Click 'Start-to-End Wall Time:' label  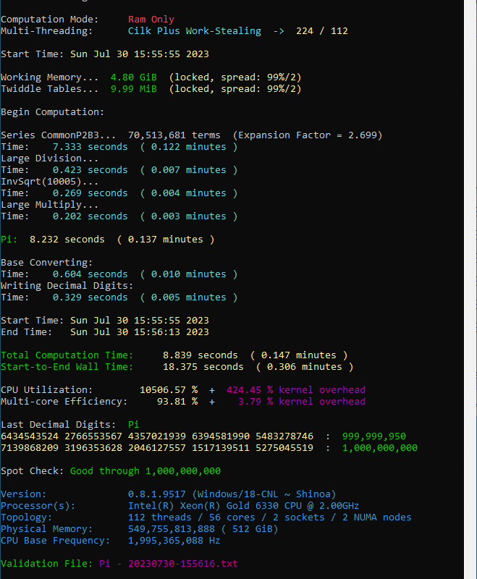pyautogui.click(x=67, y=367)
